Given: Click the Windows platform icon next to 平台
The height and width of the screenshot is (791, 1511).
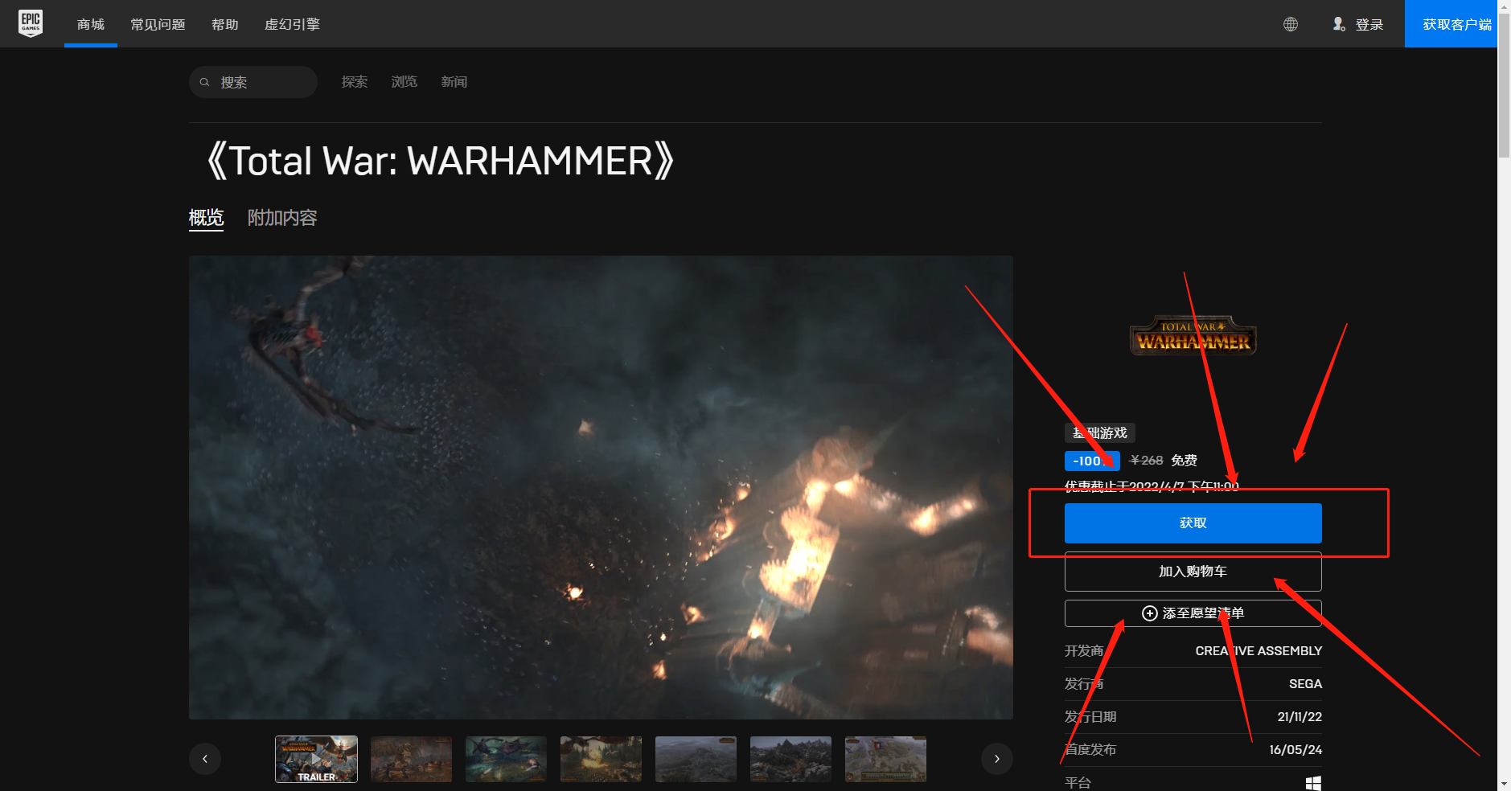Looking at the screenshot, I should [x=1315, y=781].
